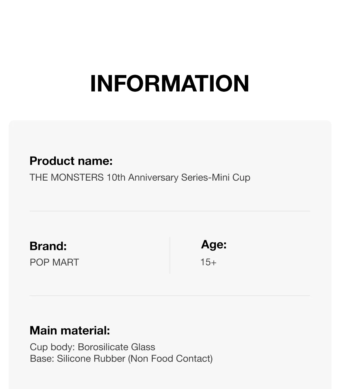The image size is (340, 389).
Task: Click the "Main material:" heading
Action: [x=70, y=330]
